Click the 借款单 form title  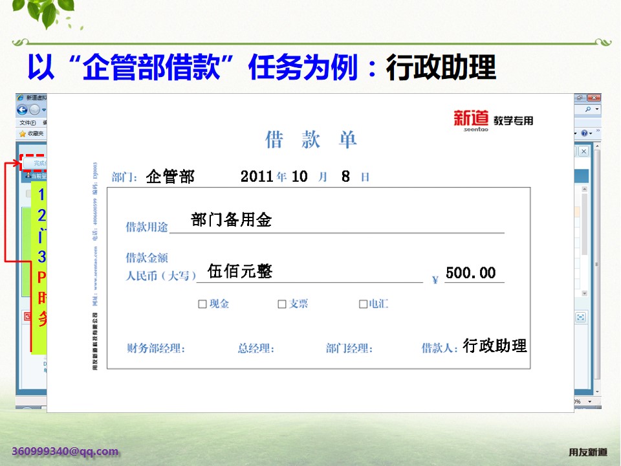tap(311, 140)
